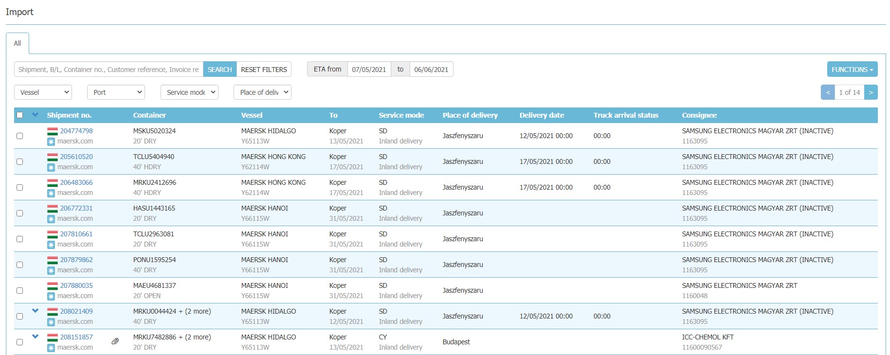
Task: Click Maersk star icon in row 206772331
Action: [51, 219]
